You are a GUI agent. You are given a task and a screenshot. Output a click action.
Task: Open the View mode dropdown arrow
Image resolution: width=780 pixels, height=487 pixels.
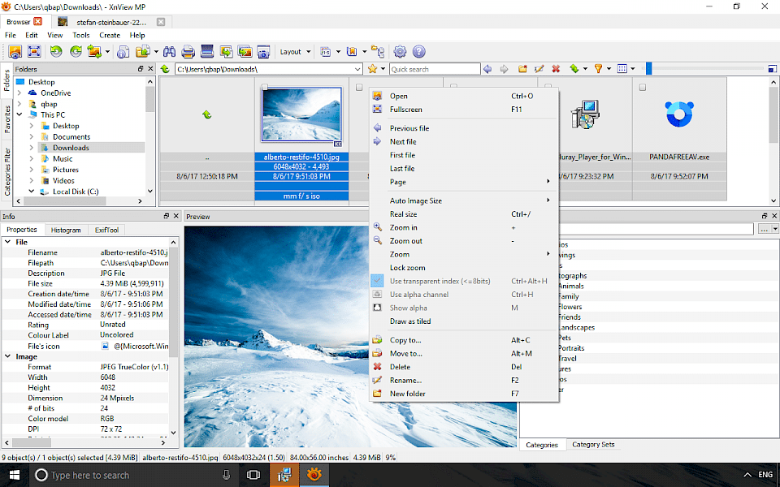(633, 69)
